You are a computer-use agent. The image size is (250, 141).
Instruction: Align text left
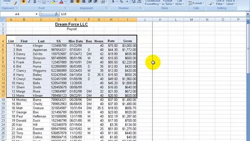[x=72, y=2]
